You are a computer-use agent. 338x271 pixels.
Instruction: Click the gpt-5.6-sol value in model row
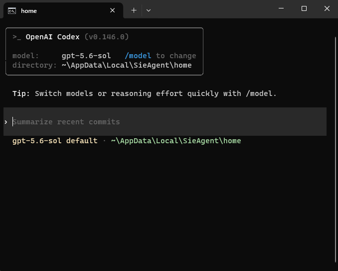(86, 56)
